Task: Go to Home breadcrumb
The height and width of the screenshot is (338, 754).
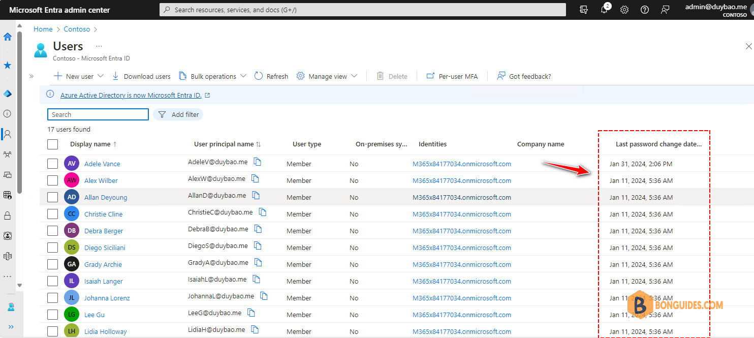Action: coord(43,29)
